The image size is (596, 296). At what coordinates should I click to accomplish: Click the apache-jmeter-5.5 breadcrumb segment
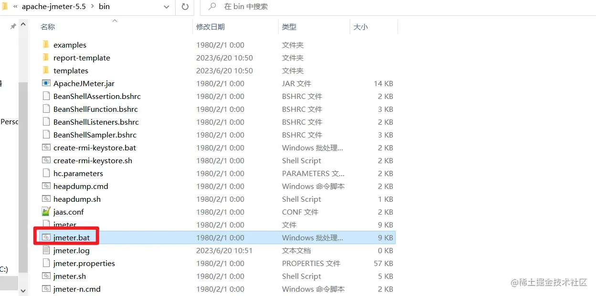(54, 7)
